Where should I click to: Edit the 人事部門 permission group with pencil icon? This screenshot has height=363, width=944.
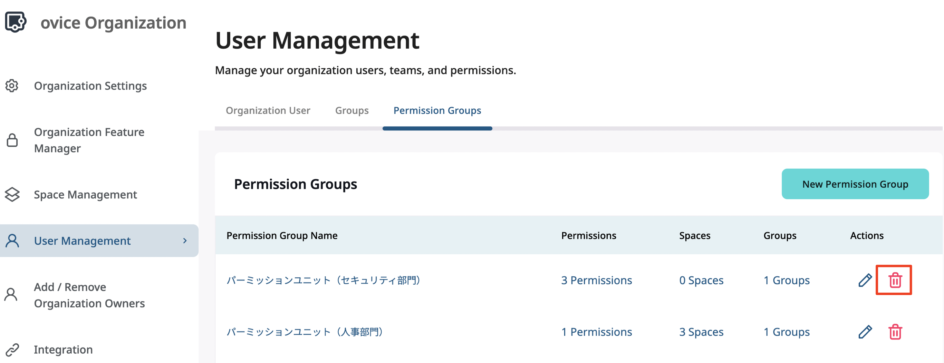[865, 332]
